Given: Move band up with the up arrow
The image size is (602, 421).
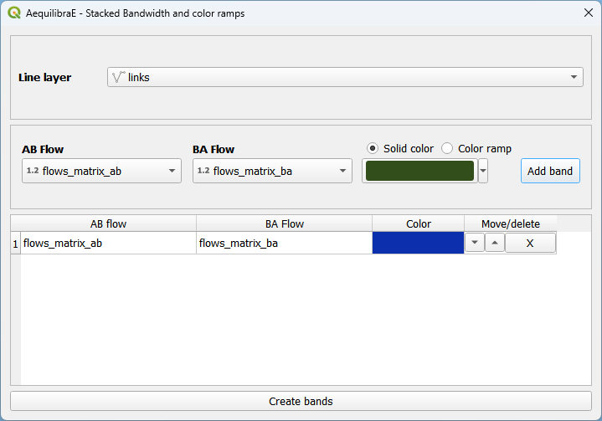Looking at the screenshot, I should coord(495,243).
